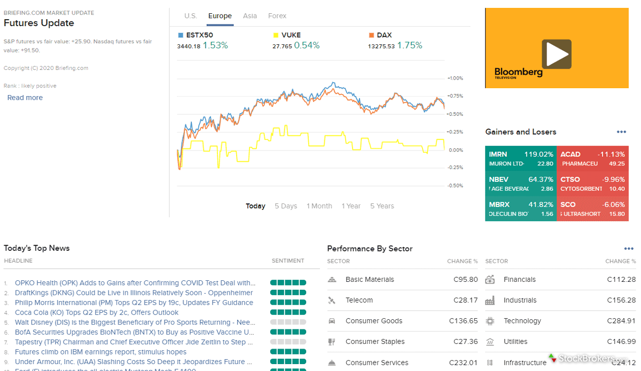Click the Industrials factory icon
This screenshot has height=371, width=641.
(490, 300)
